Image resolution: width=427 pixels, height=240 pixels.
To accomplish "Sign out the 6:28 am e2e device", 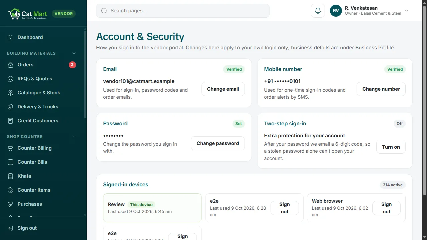I will pos(285,208).
